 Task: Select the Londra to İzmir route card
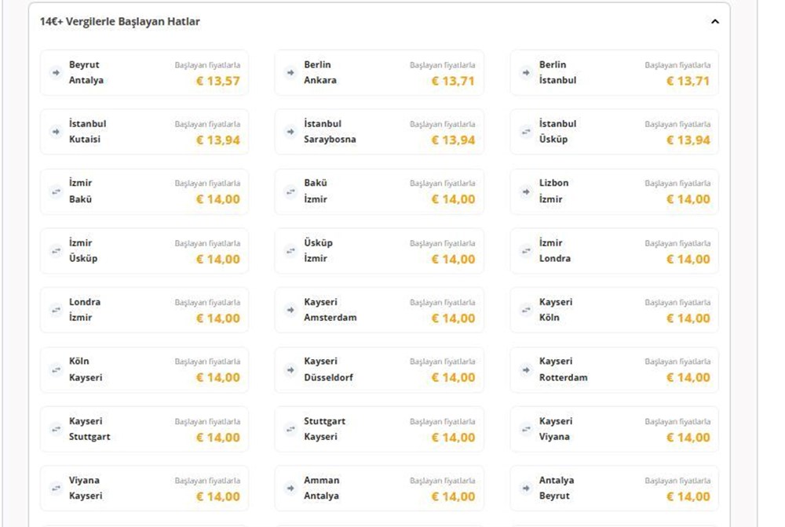tap(144, 310)
